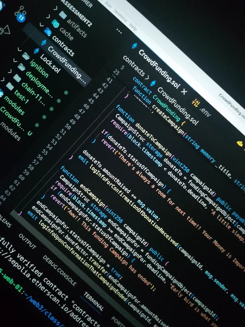Click Solidity icon beside Lock.sol

pyautogui.click(x=37, y=51)
